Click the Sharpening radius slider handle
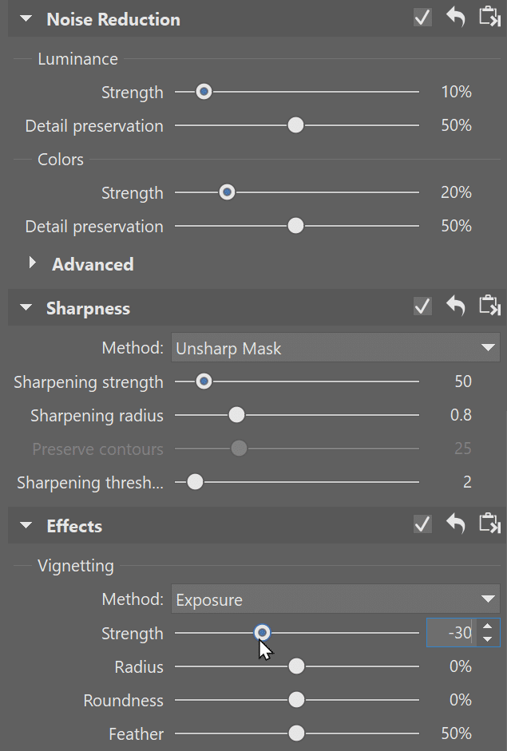This screenshot has width=507, height=751. (236, 415)
